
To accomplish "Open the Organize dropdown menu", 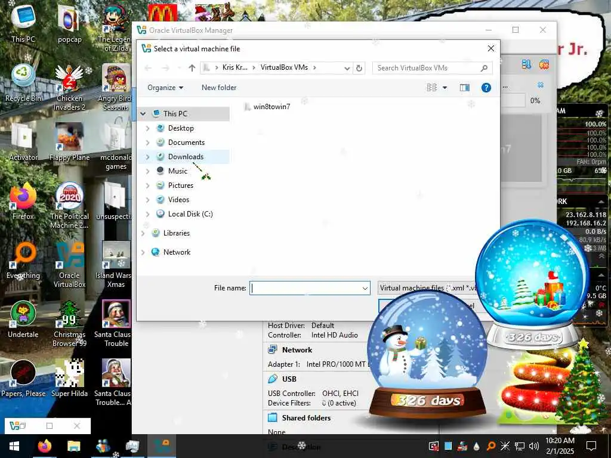I will [x=165, y=88].
